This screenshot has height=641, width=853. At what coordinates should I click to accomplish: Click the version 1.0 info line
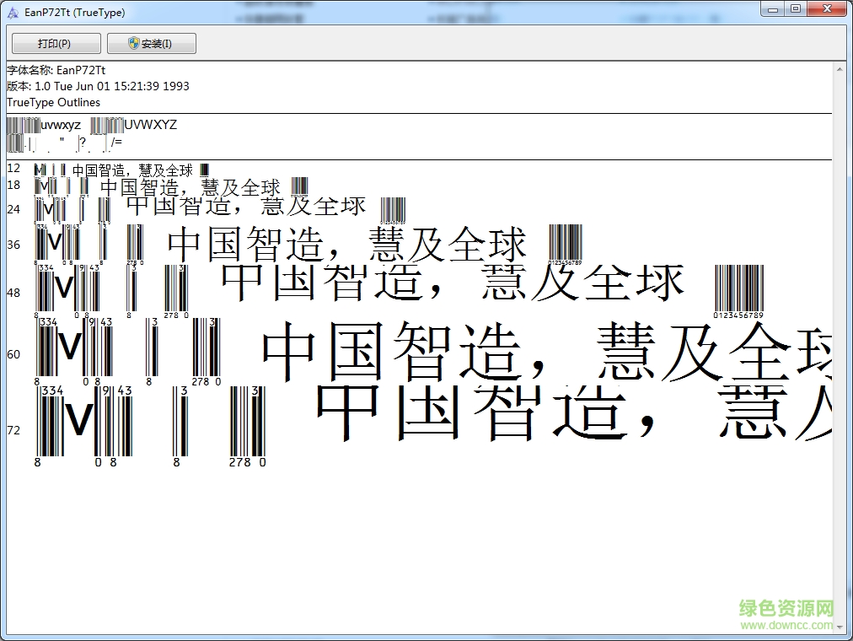(x=98, y=85)
